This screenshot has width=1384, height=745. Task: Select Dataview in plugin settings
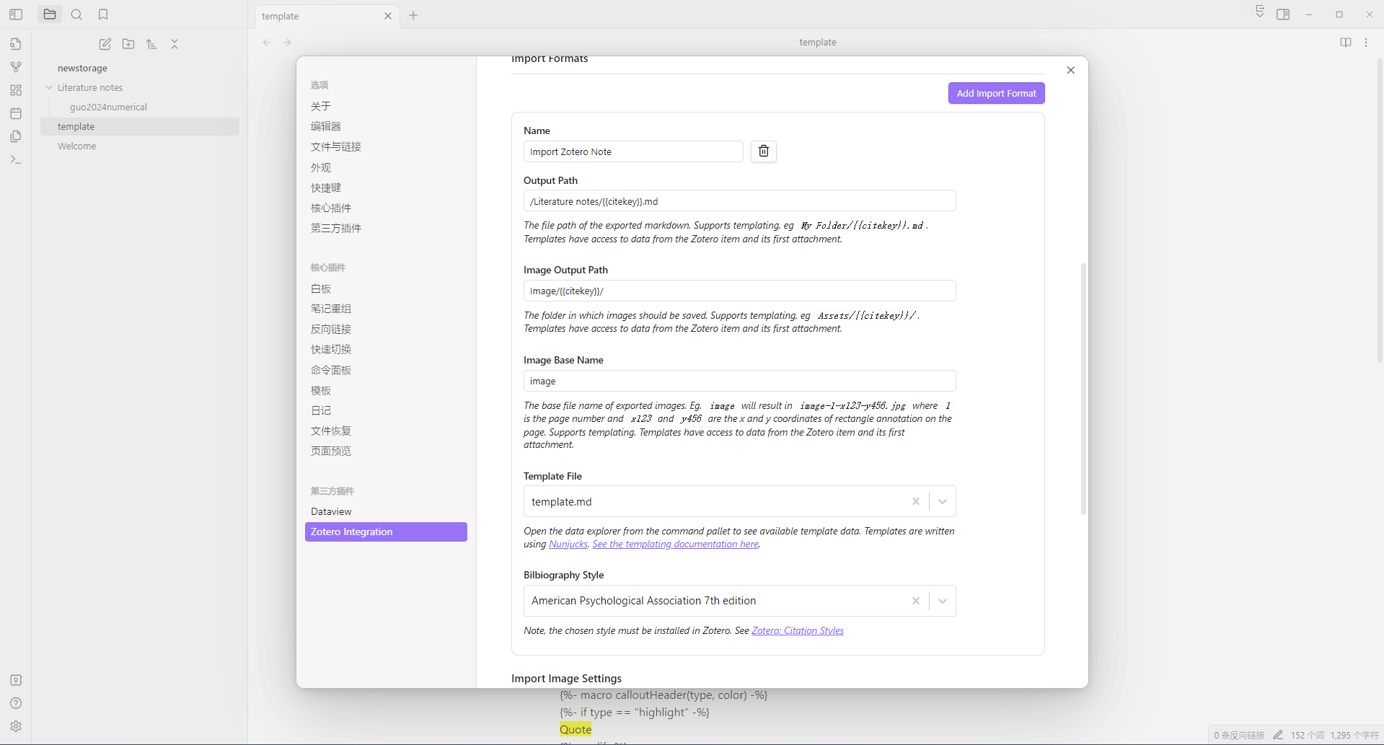331,511
